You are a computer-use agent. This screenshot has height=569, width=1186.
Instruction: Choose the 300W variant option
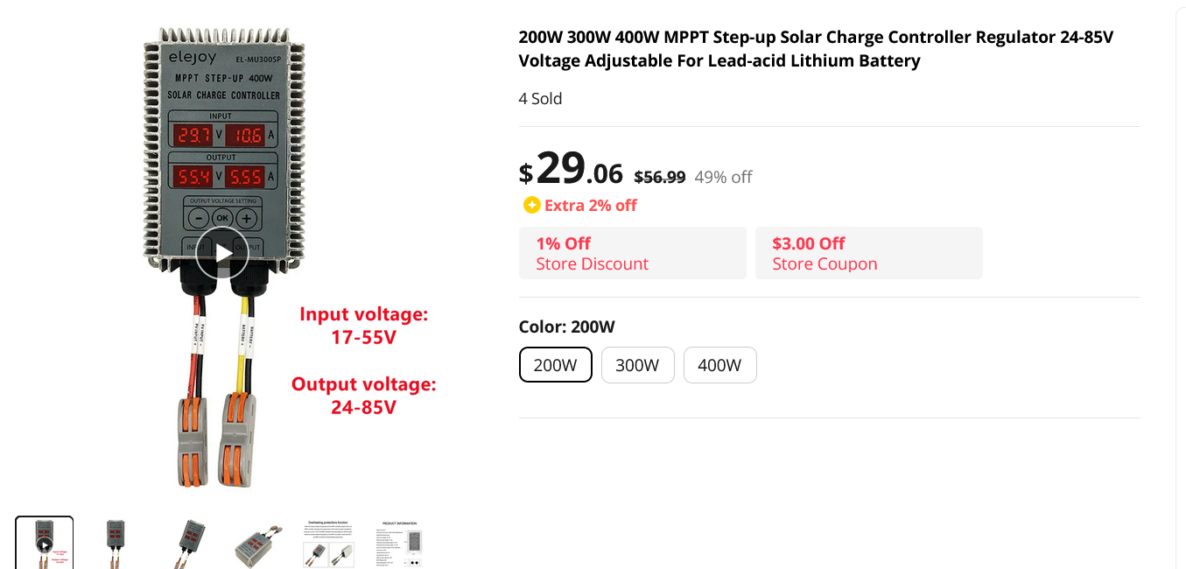[637, 365]
